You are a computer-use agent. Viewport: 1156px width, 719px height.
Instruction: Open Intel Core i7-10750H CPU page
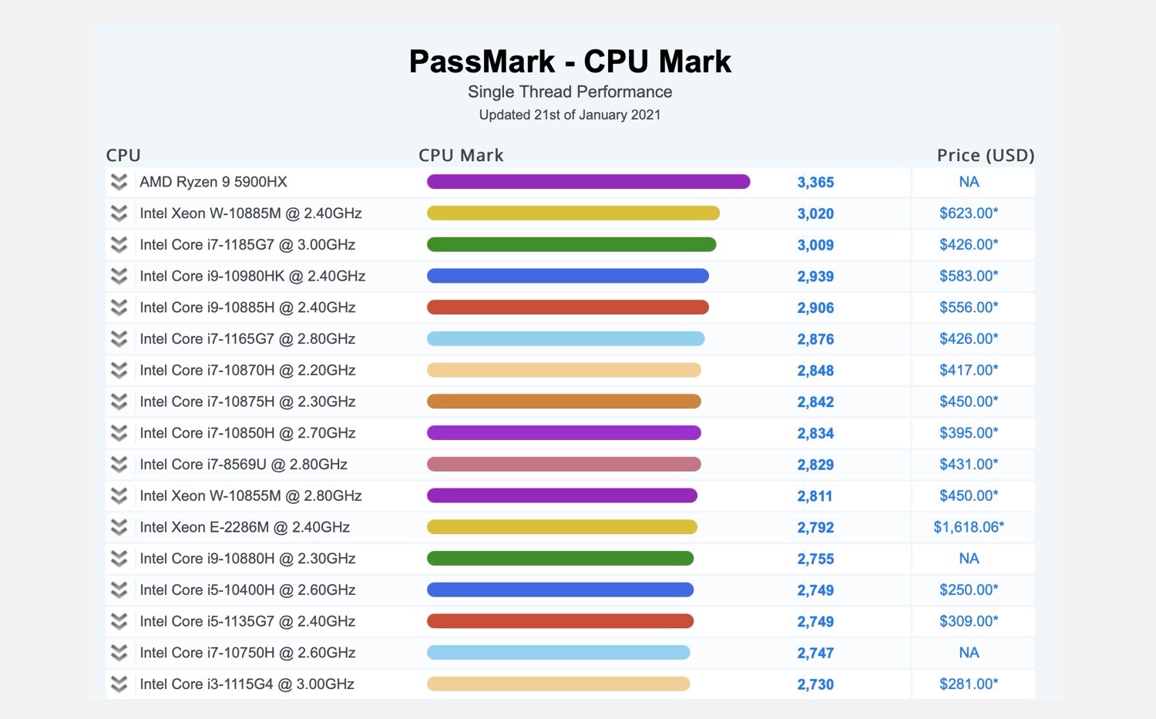(247, 653)
